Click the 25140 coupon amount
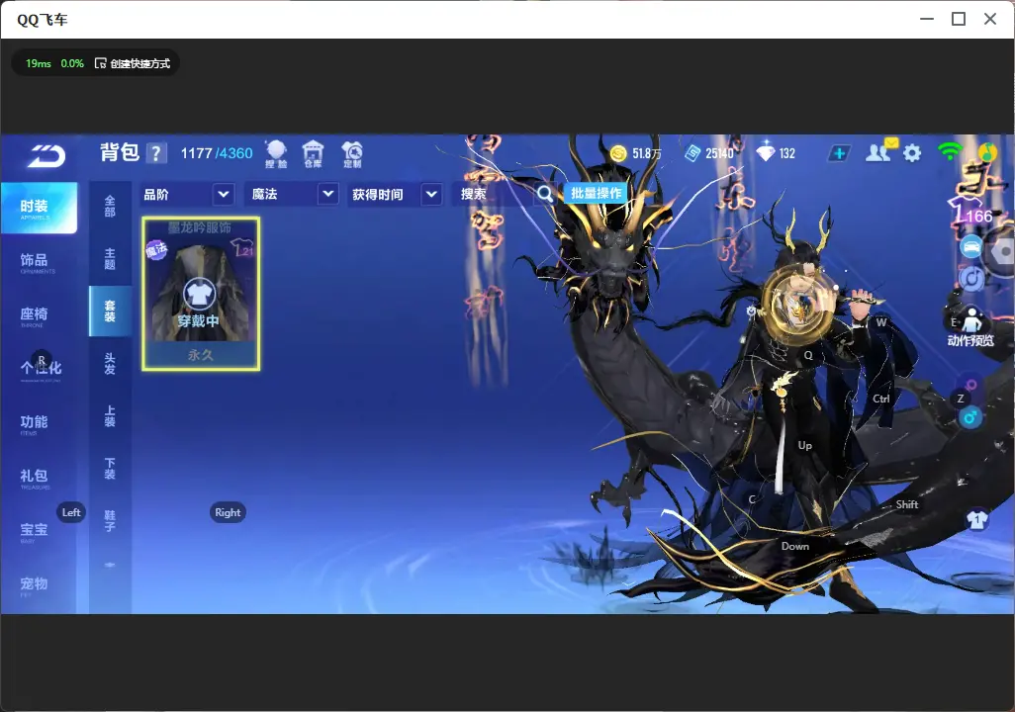The width and height of the screenshot is (1015, 712). click(719, 153)
